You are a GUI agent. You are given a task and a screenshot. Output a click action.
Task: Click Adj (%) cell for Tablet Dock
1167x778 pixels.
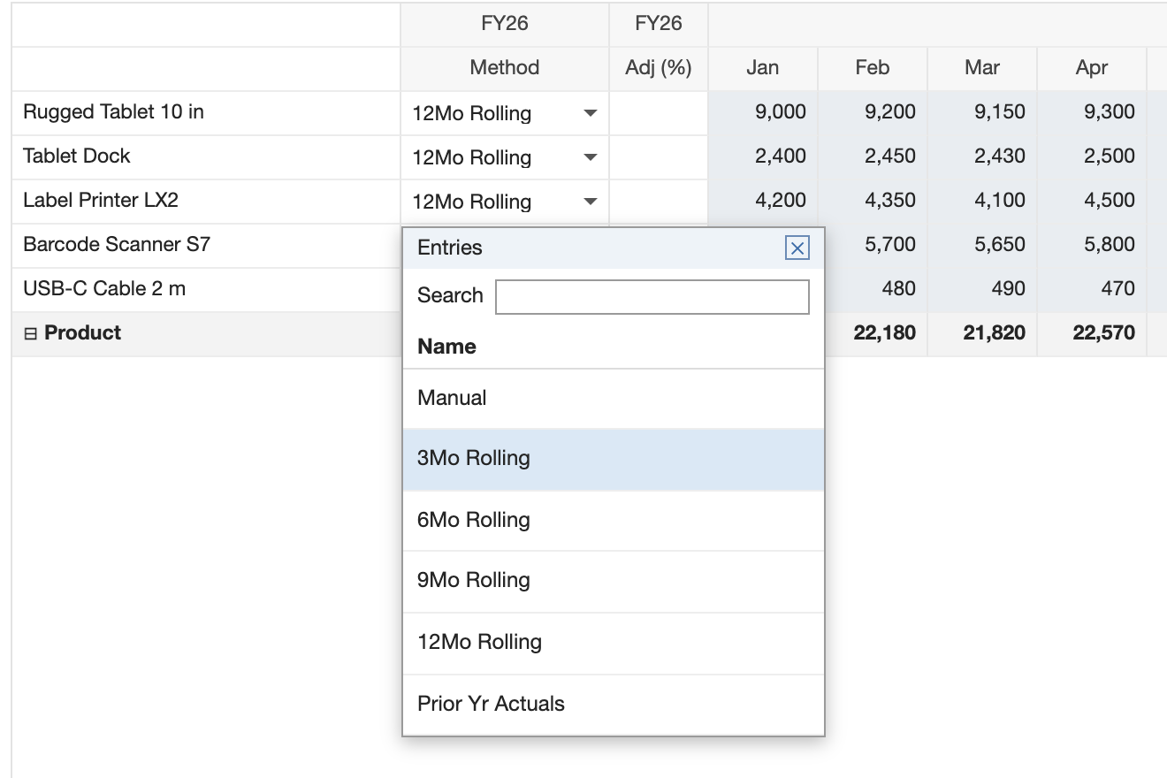point(659,157)
